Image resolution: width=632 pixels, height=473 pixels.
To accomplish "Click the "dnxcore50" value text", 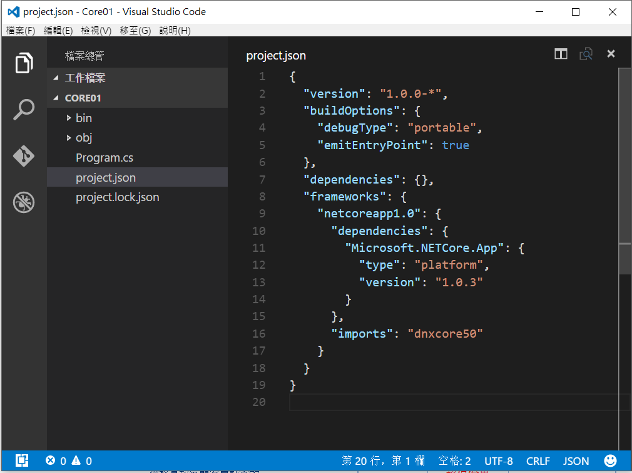I will [x=445, y=333].
